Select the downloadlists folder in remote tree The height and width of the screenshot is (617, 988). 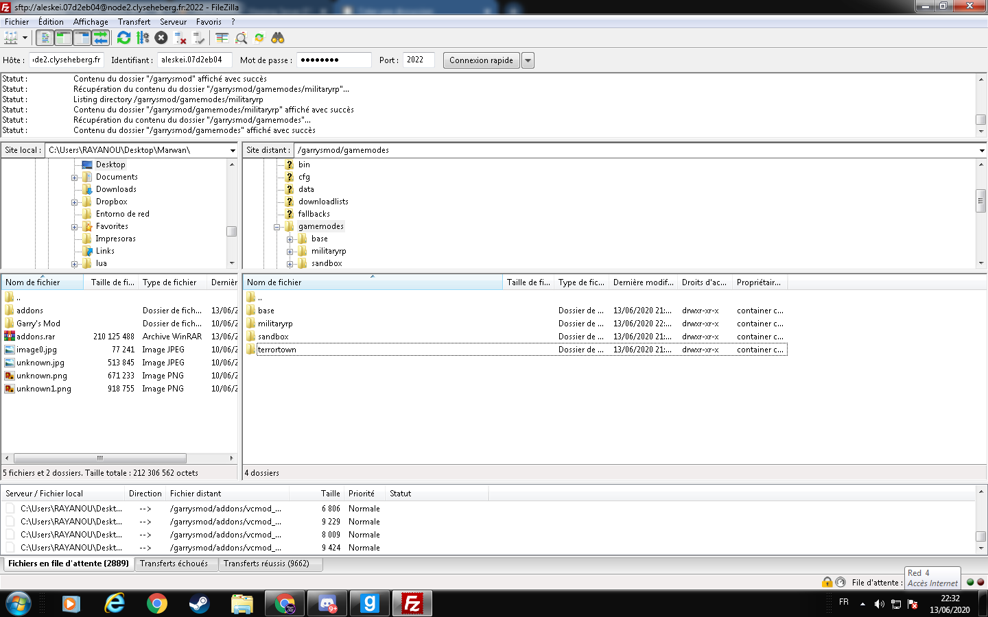323,202
